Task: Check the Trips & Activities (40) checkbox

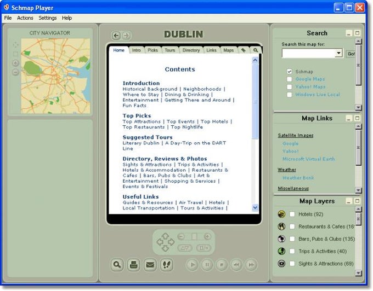Action: tap(292, 251)
